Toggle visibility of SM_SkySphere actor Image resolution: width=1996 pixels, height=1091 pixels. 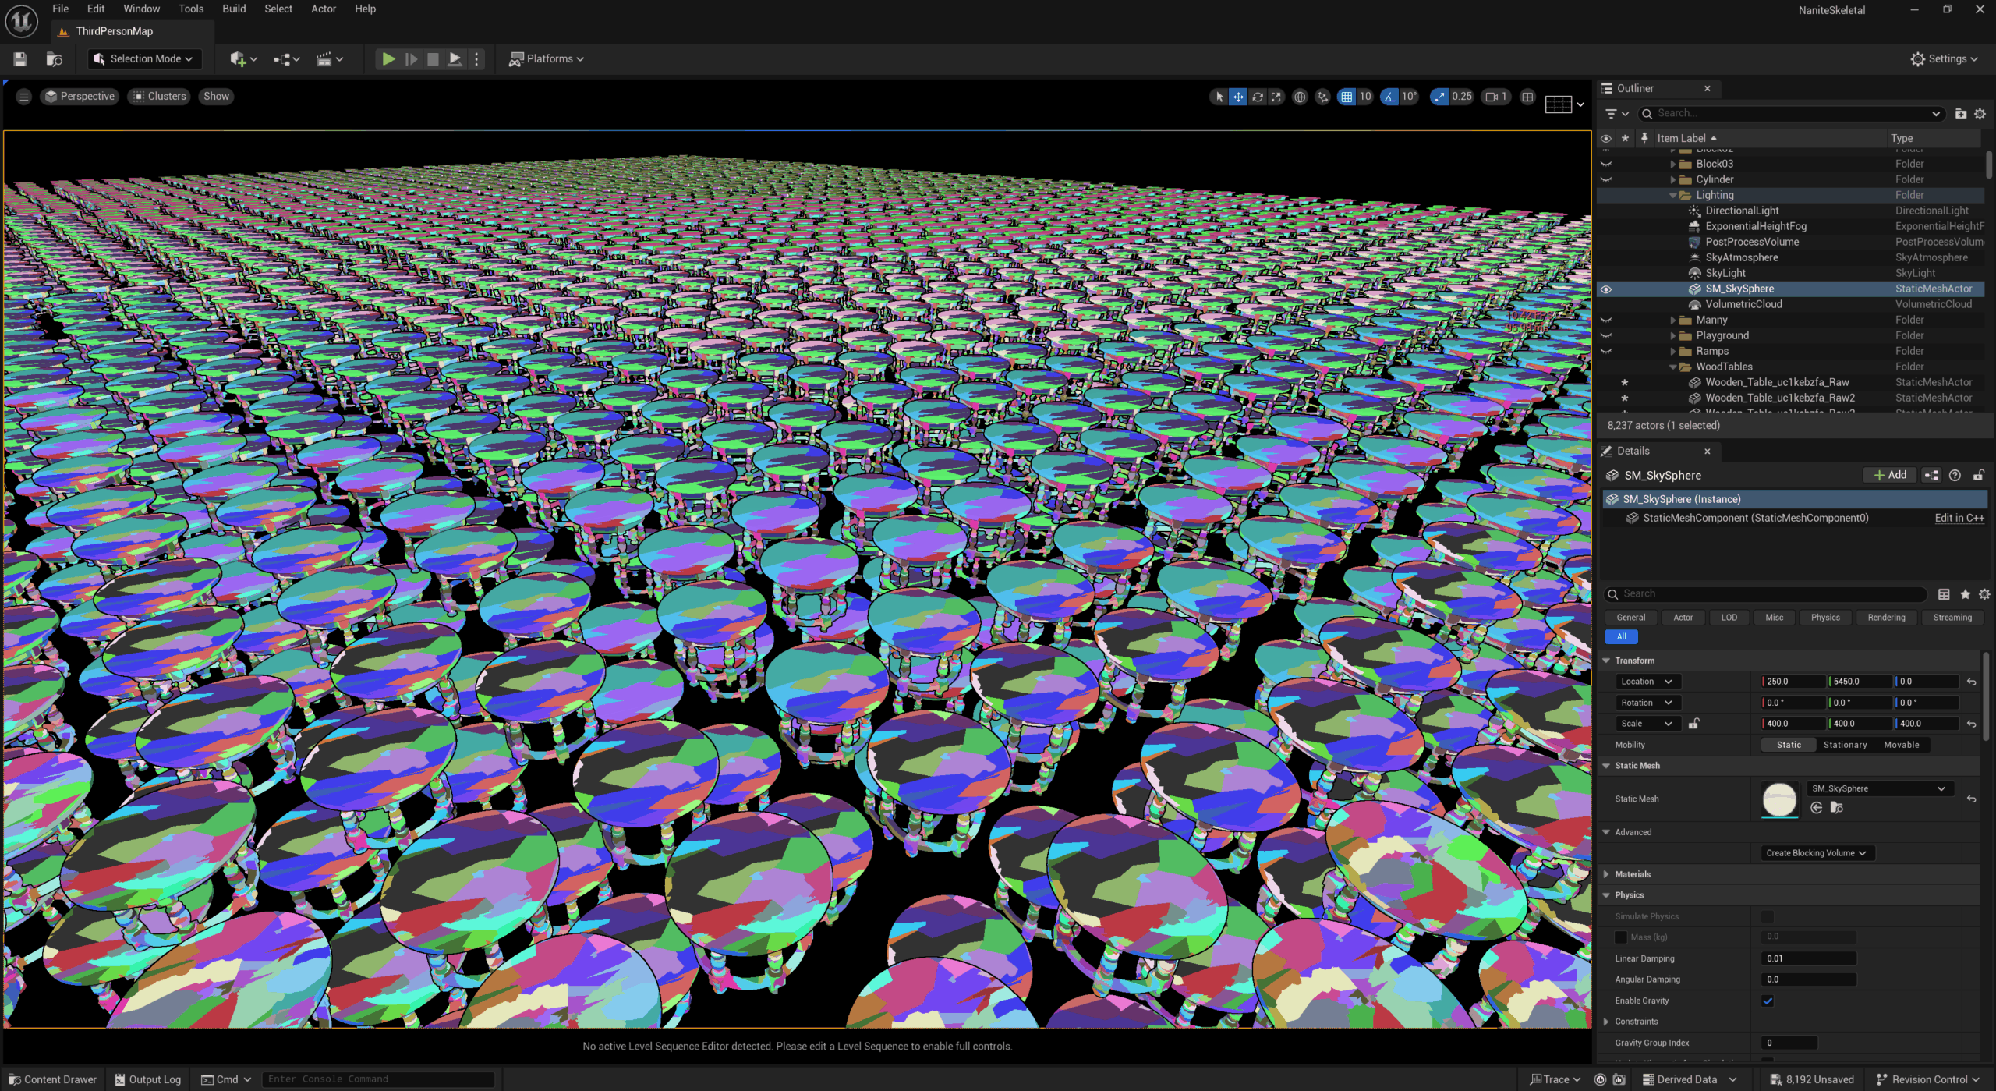click(1606, 289)
